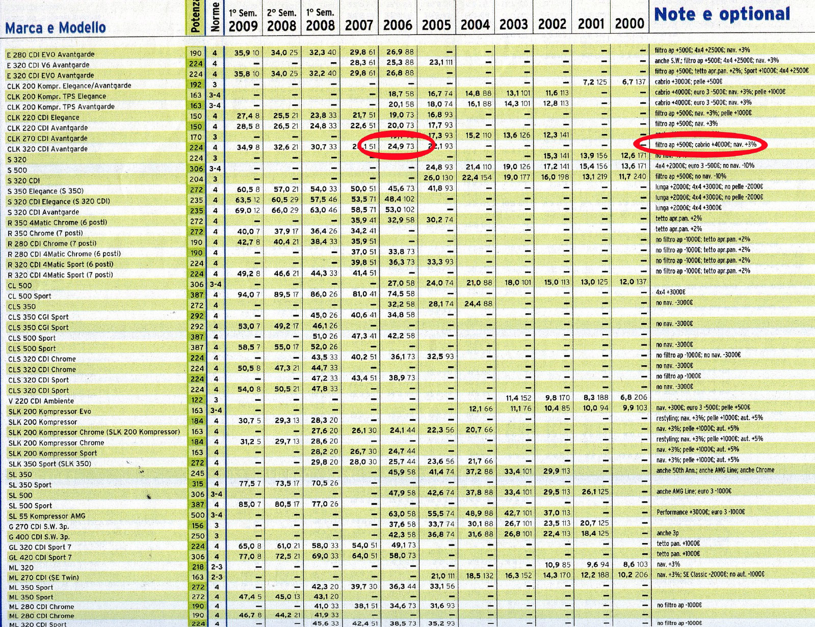Select 'SLK 200 Kompressor Chrome (SLK 200 Kompressor)' name

point(94,432)
